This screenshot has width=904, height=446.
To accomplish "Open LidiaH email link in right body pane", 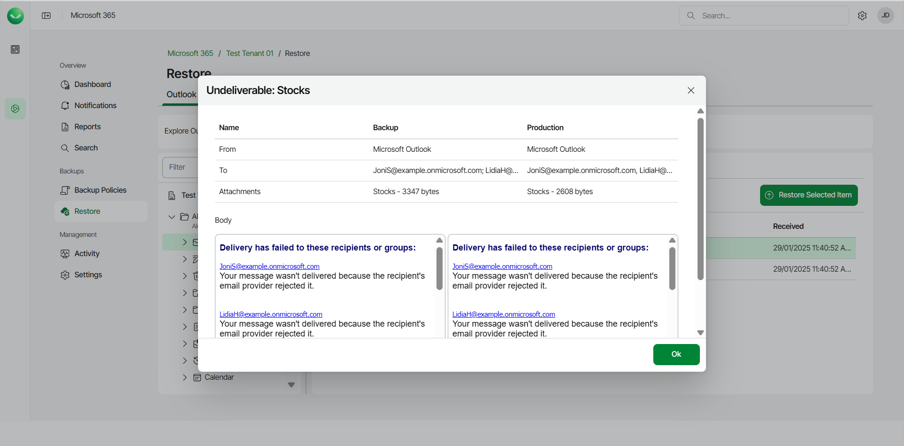I will 503,314.
